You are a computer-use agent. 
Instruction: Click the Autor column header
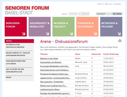77,54
